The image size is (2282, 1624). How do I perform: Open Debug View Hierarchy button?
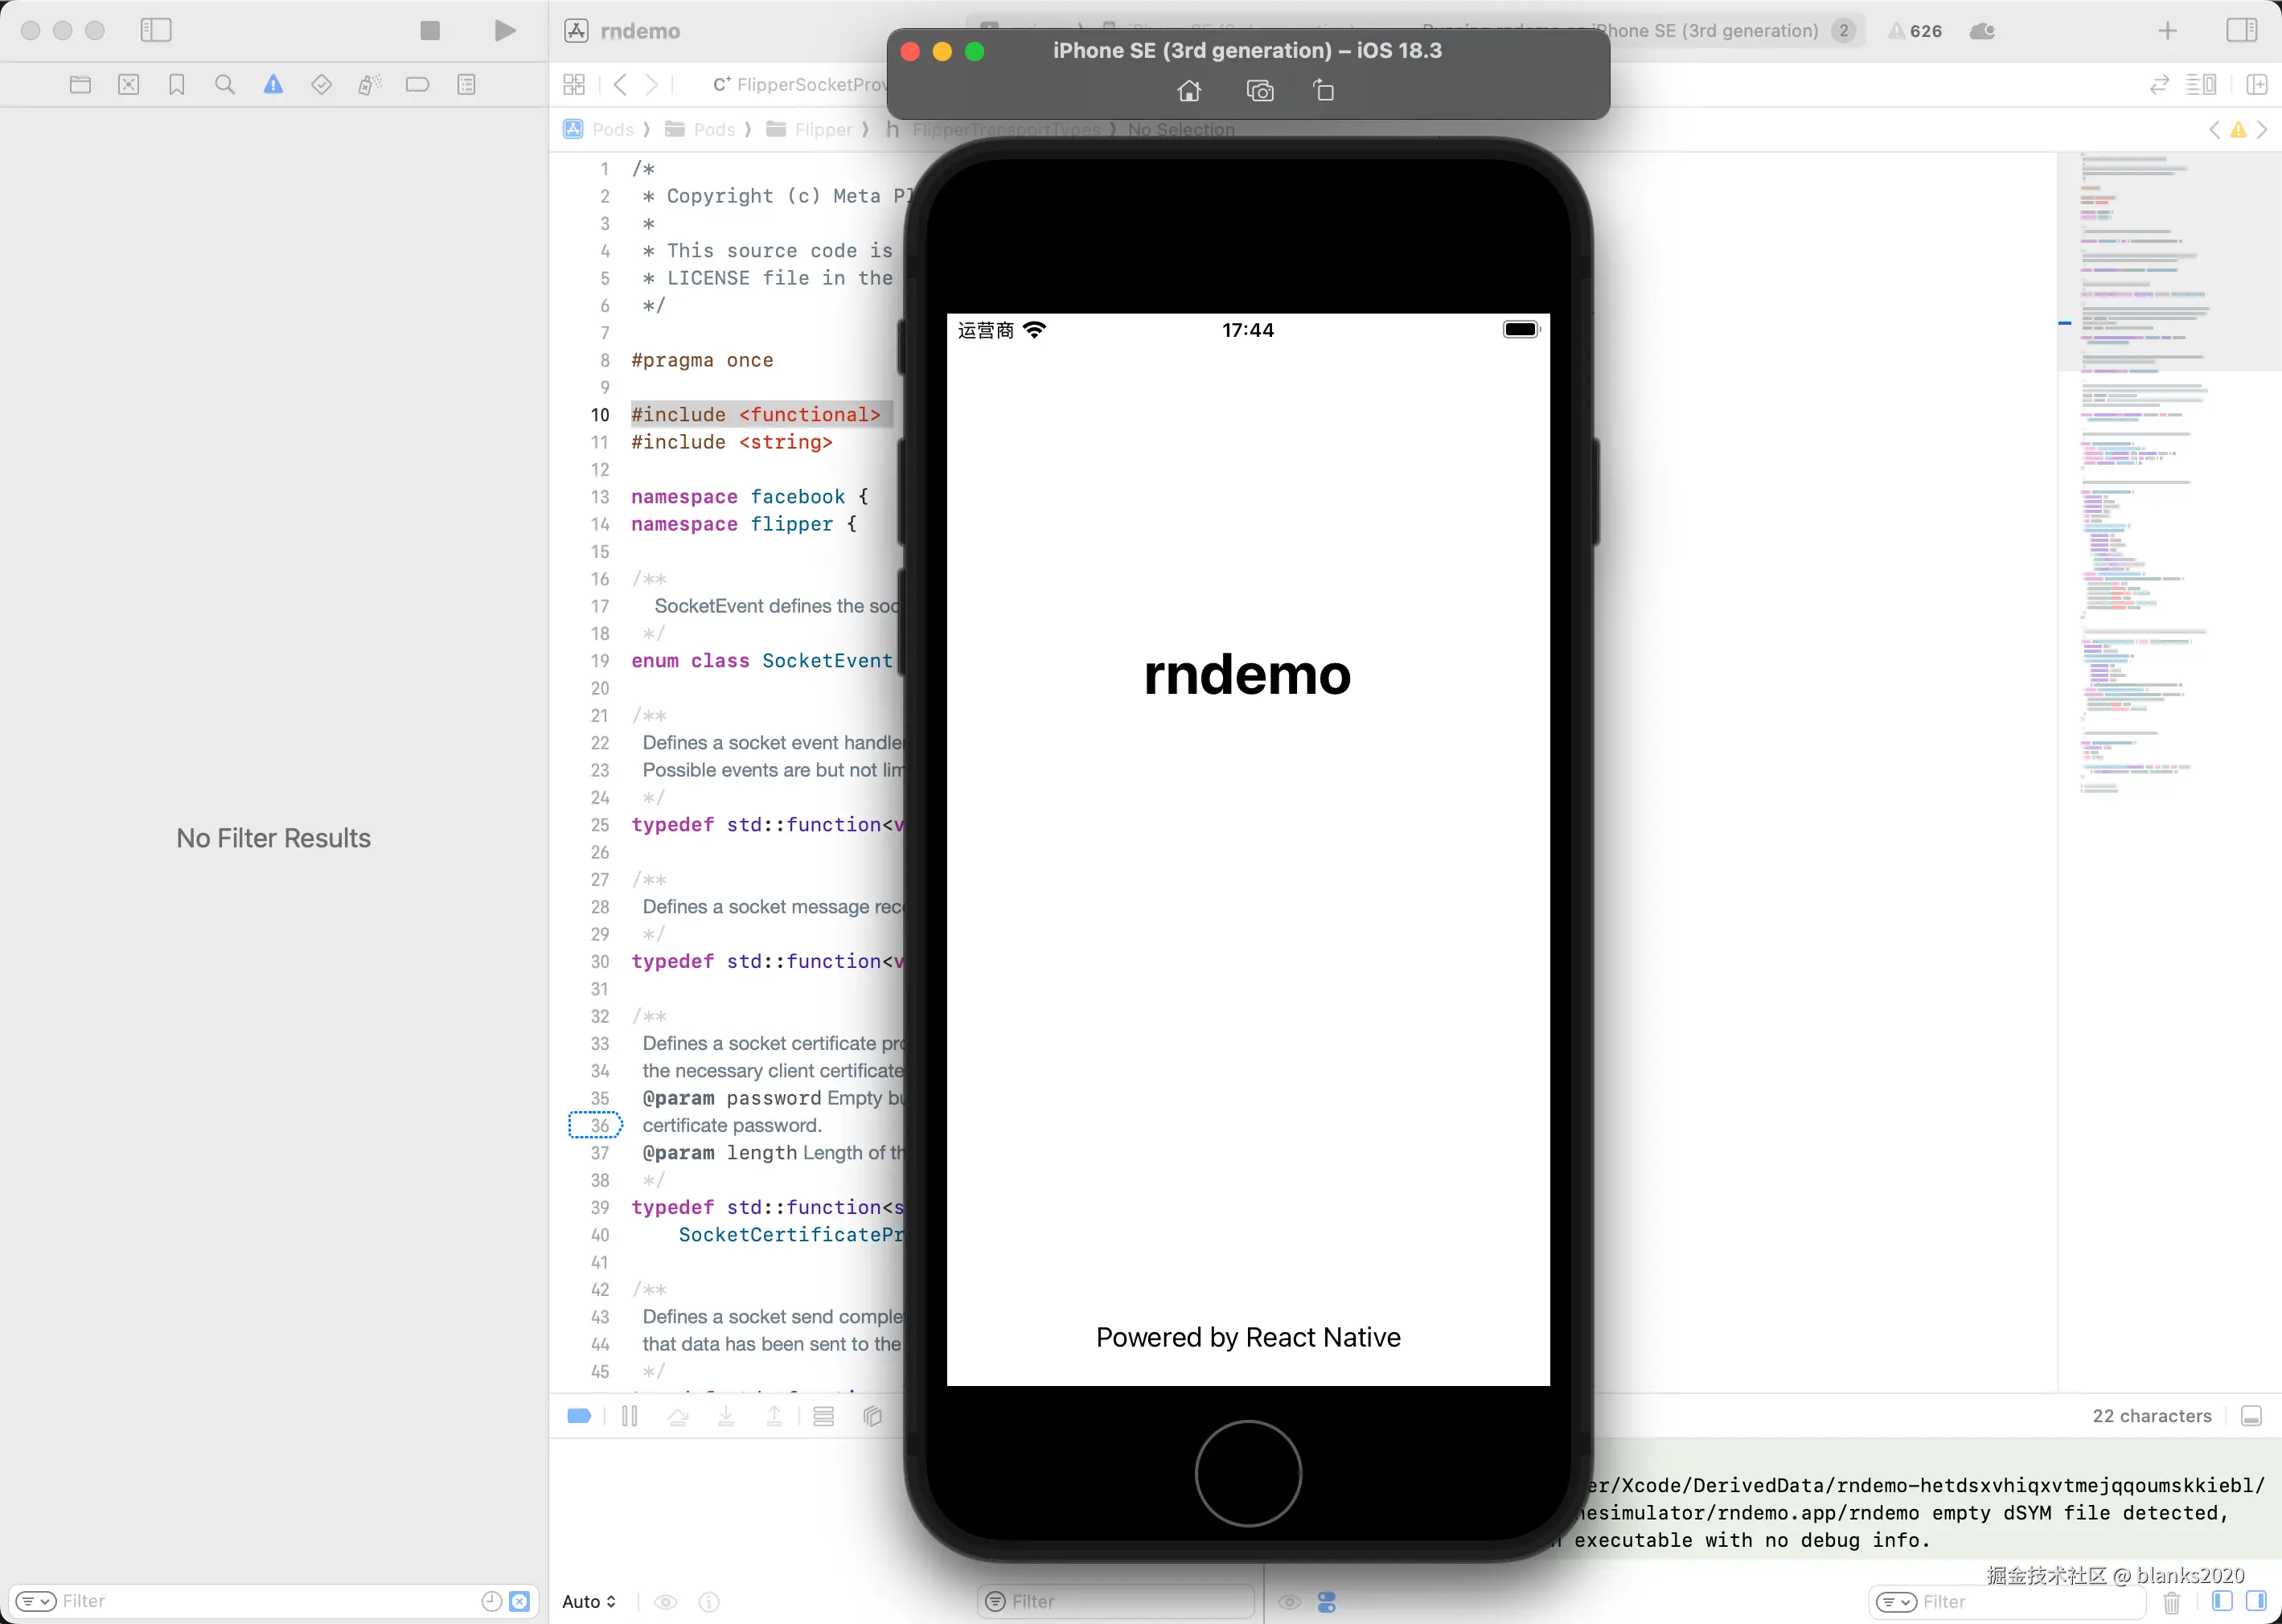872,1416
